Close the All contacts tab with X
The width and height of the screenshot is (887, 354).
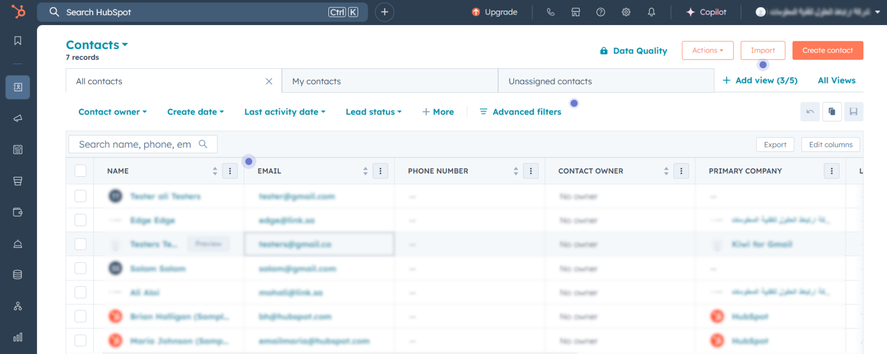point(269,81)
